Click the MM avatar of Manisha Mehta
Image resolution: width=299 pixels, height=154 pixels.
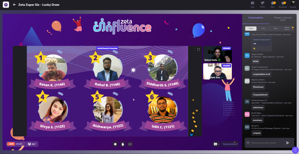tap(247, 81)
